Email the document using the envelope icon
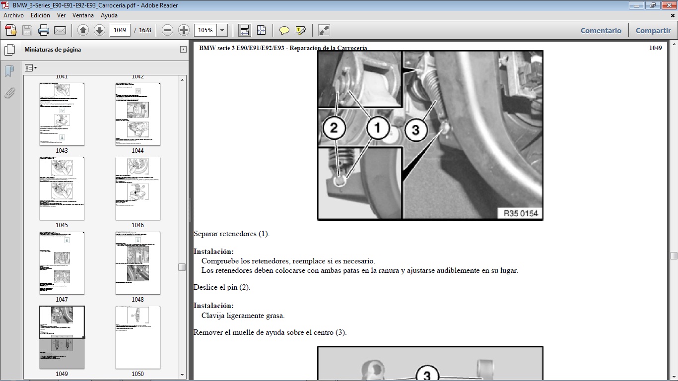678x381 pixels. [x=60, y=30]
